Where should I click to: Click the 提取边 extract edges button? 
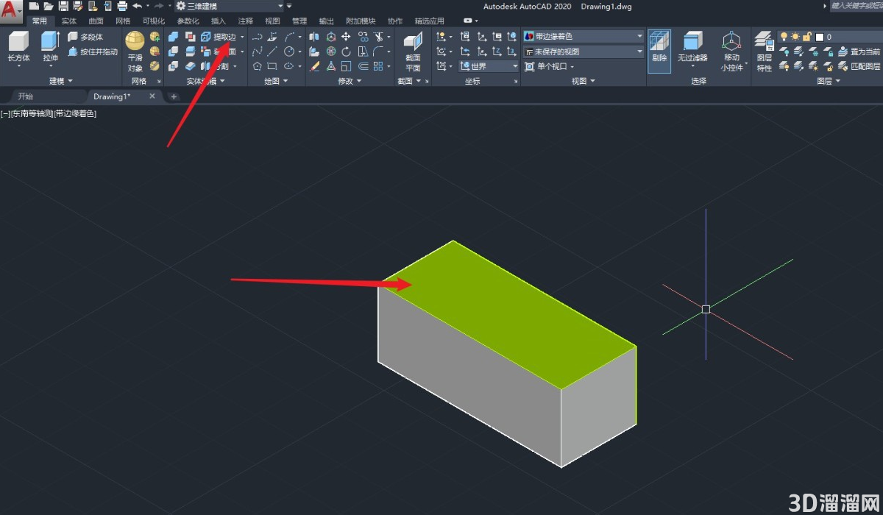pos(219,37)
